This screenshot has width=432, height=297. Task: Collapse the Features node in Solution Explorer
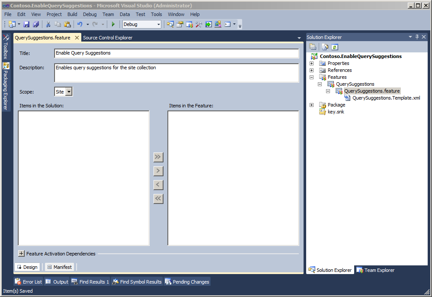pyautogui.click(x=312, y=77)
